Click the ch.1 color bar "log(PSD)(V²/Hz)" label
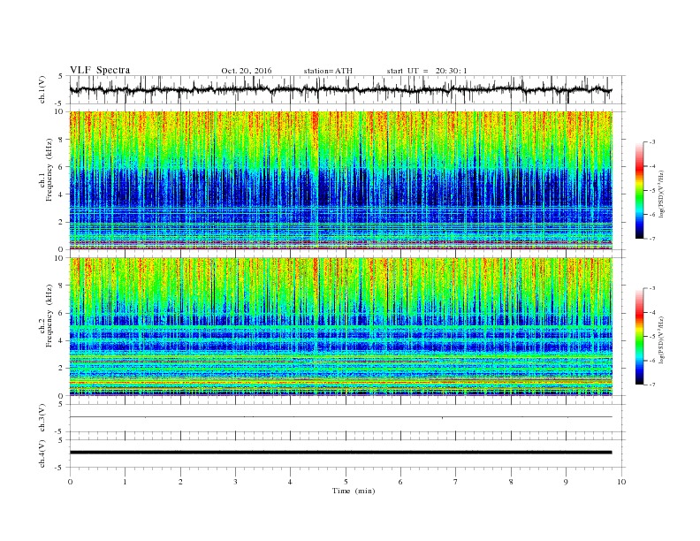Viewport: 700px width, 541px height. [662, 194]
